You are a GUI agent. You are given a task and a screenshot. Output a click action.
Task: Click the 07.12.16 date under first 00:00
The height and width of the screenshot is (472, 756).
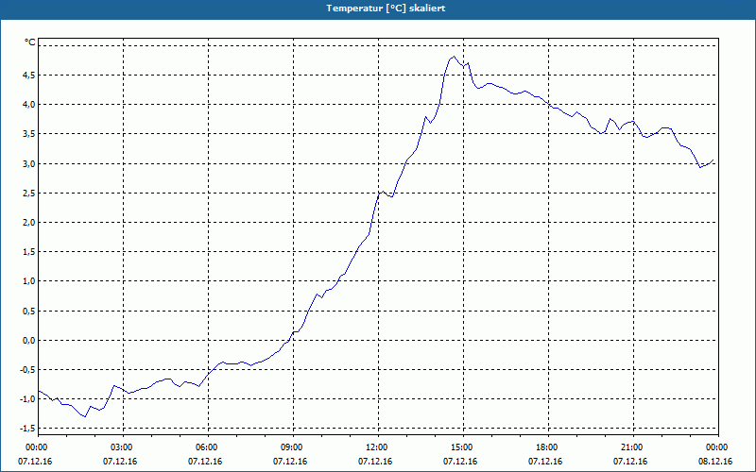pyautogui.click(x=35, y=462)
